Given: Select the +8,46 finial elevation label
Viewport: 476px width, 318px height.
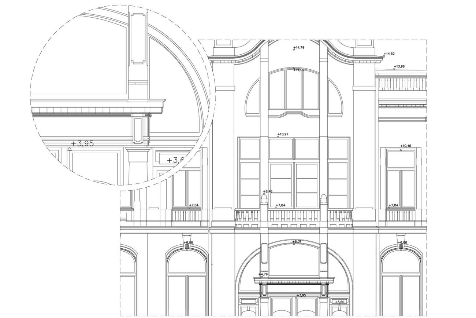Looking at the screenshot, I should [268, 191].
